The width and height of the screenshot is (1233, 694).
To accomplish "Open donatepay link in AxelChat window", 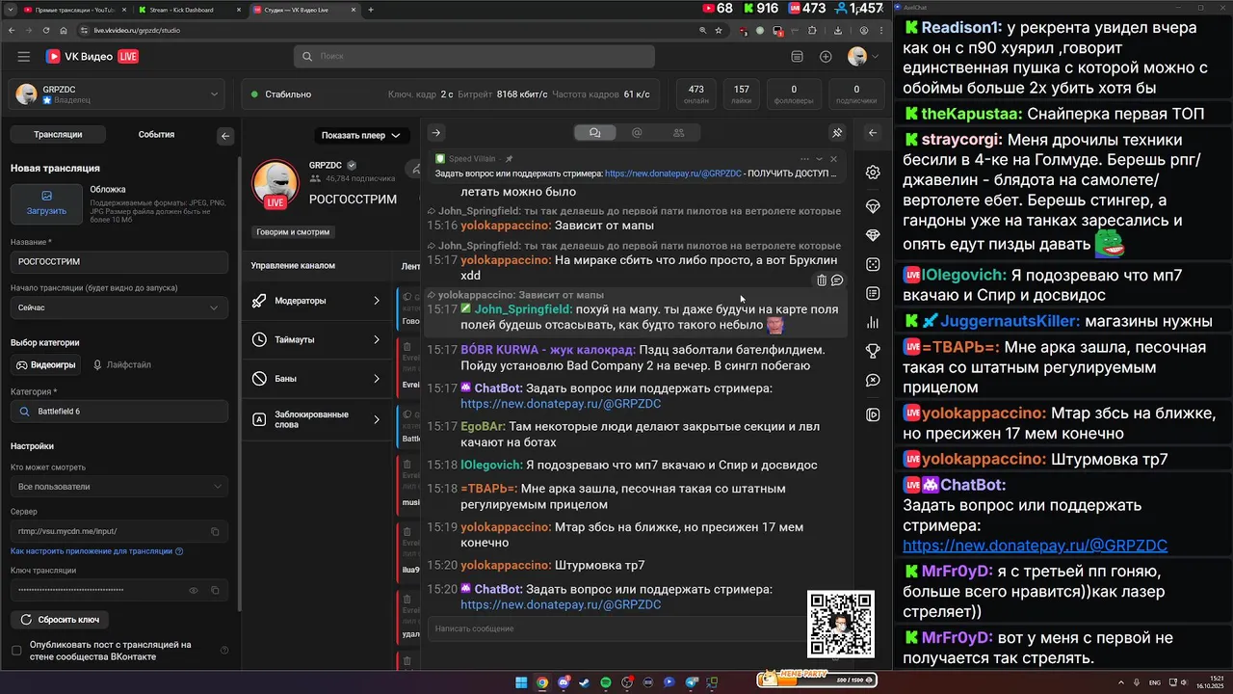I will (1035, 546).
